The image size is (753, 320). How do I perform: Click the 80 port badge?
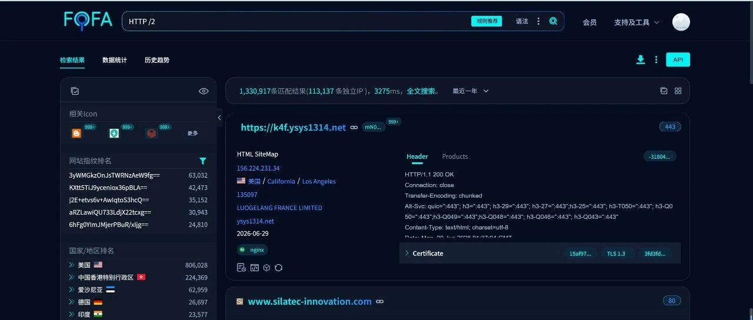point(672,301)
